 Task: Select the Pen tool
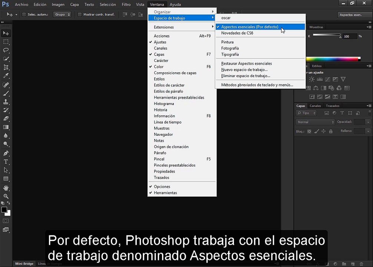tap(6, 153)
